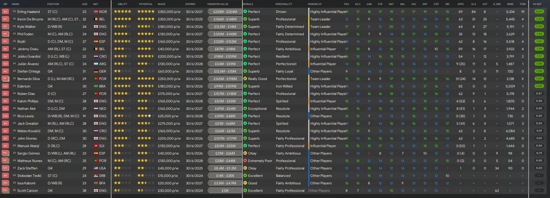550x198 pixels.
Task: Click the Spain flag in Rodri's row
Action: point(96,42)
